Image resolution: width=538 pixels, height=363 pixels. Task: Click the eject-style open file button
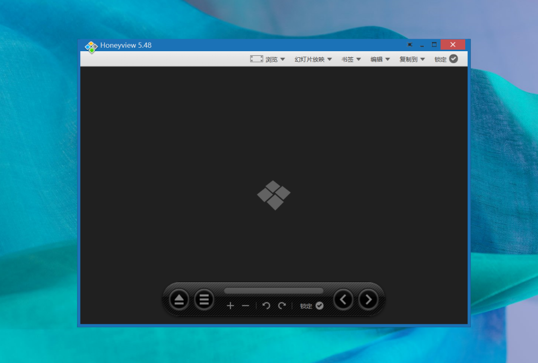tap(179, 300)
